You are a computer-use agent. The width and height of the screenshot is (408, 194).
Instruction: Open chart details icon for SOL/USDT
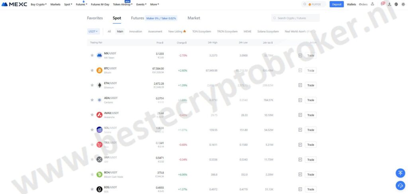(300, 130)
